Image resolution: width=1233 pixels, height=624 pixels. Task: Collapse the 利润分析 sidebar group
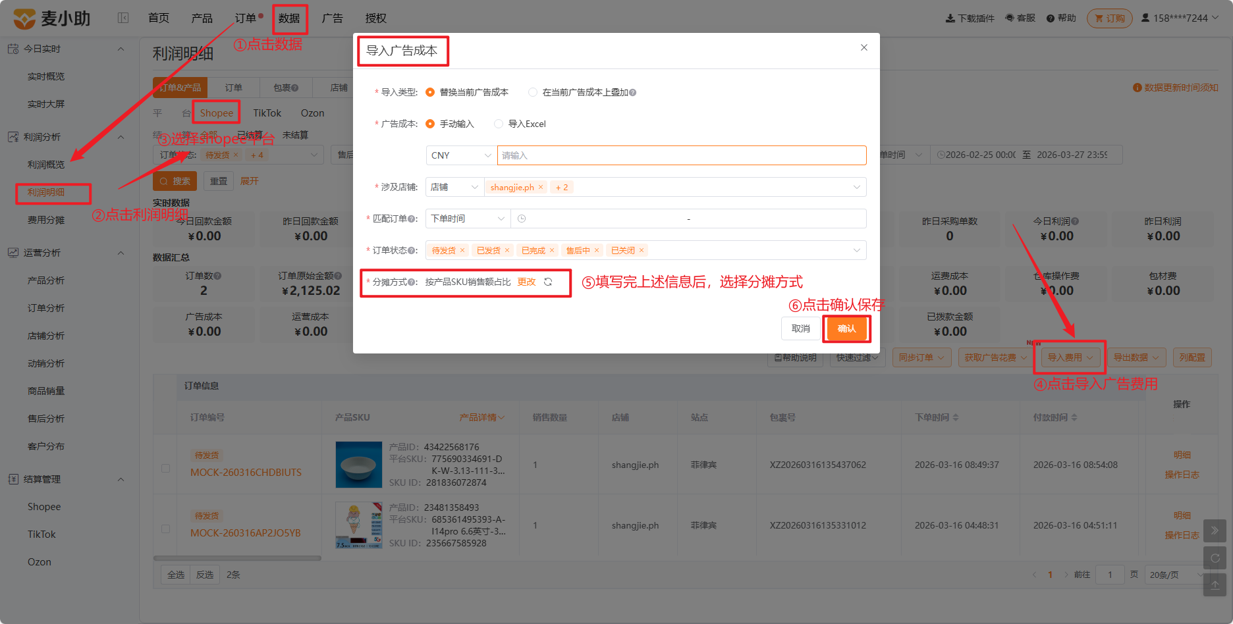click(121, 137)
